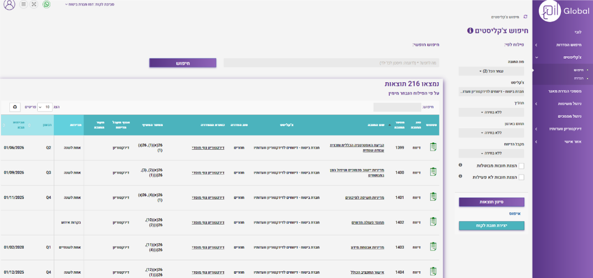593x278 pixels.
Task: Open ניהול מסמכים in the sidebar menu
Action: 569,116
